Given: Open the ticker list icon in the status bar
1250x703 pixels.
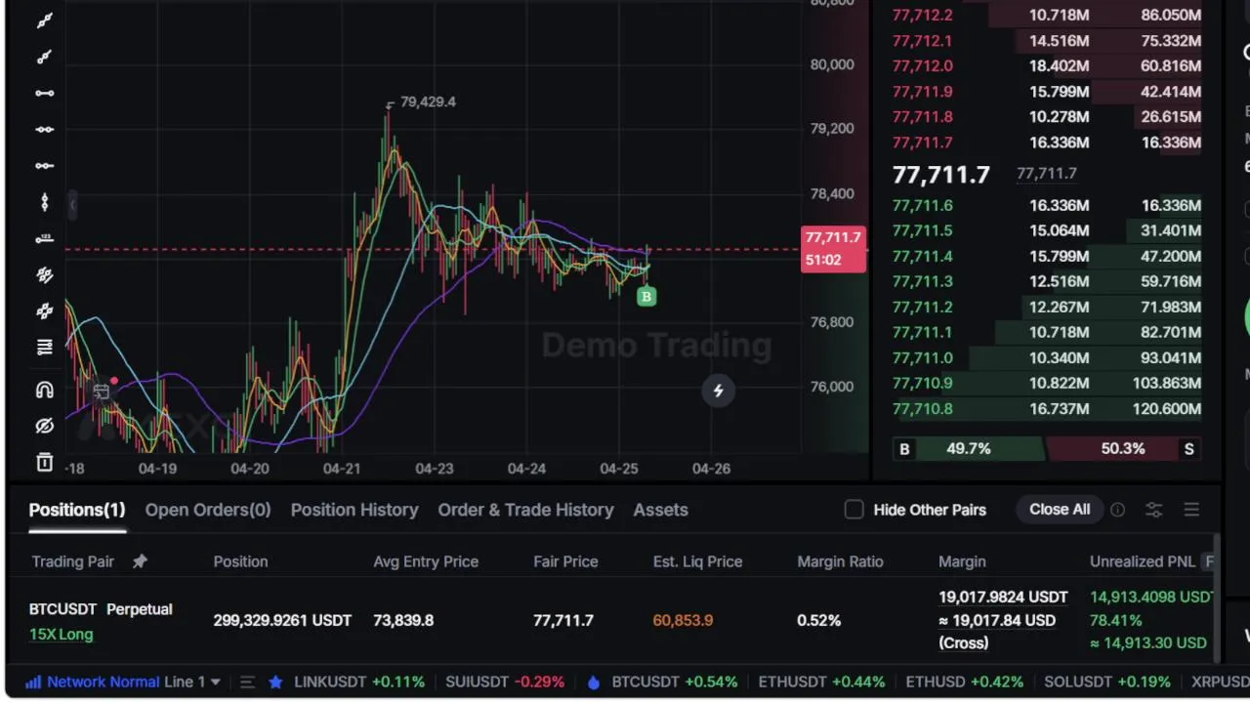Looking at the screenshot, I should (247, 682).
